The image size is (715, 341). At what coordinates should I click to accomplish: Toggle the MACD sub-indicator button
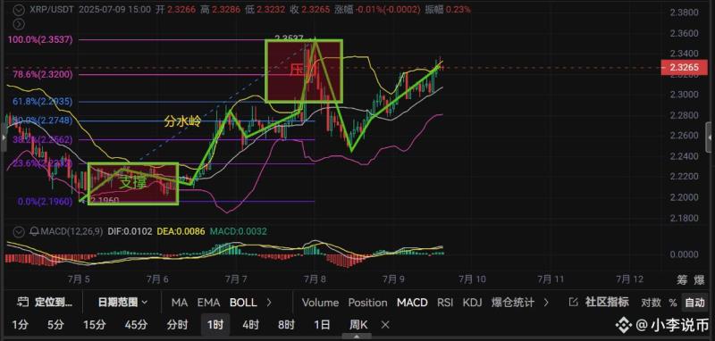(412, 303)
